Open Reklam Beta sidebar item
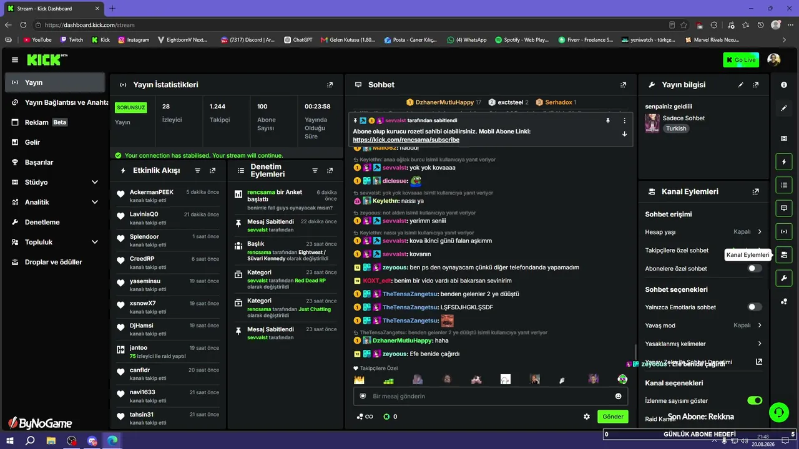Image resolution: width=799 pixels, height=449 pixels. point(55,122)
